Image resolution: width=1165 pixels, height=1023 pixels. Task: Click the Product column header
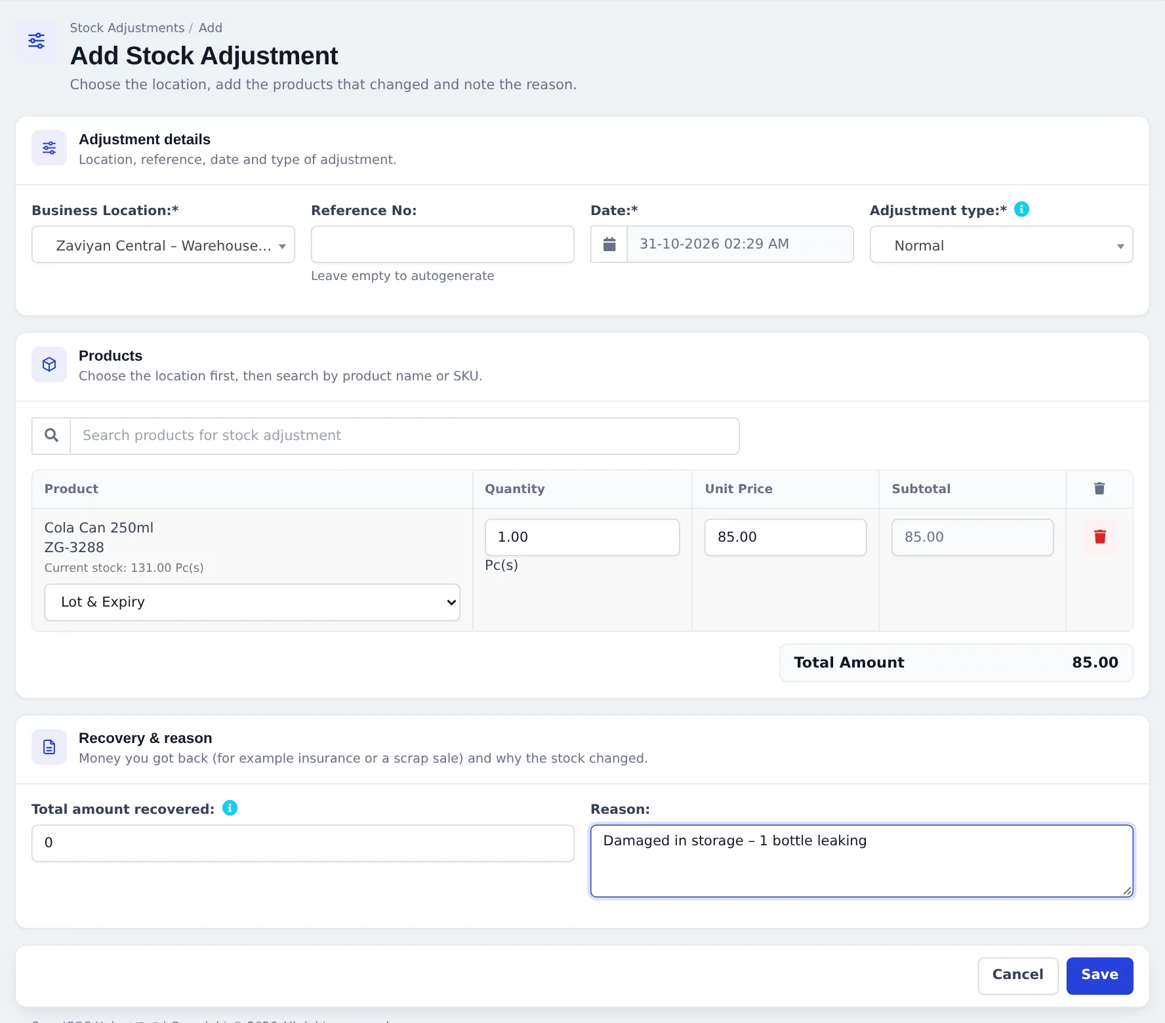[72, 489]
